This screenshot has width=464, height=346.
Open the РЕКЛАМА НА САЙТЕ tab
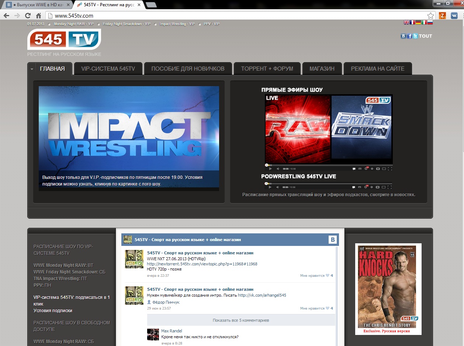click(x=378, y=69)
